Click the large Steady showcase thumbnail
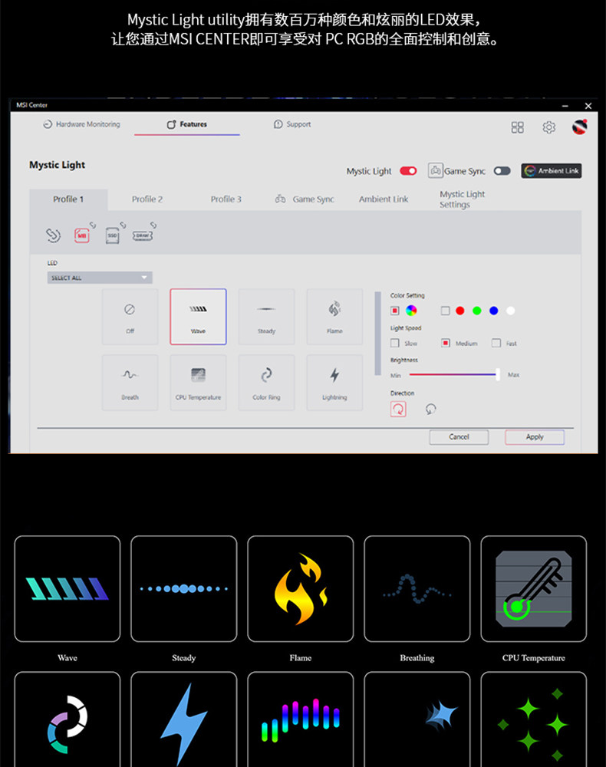Screen dimensions: 606x767 184,588
